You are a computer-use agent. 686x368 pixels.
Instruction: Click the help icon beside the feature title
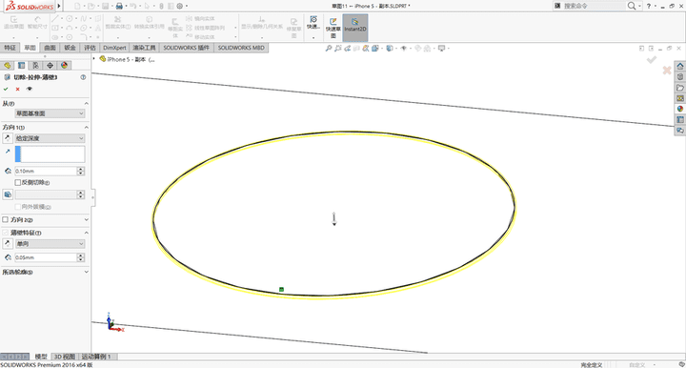(83, 77)
